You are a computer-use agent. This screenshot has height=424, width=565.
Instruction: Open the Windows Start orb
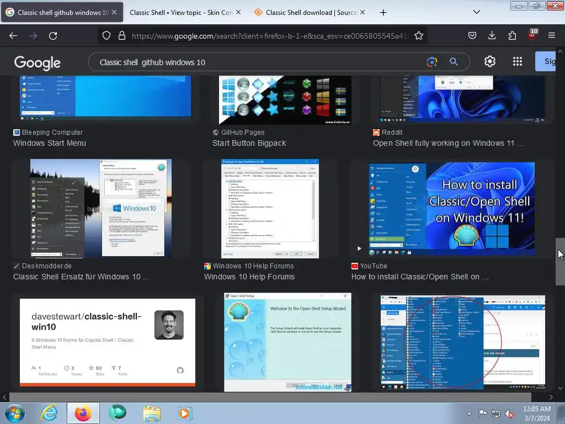point(14,413)
